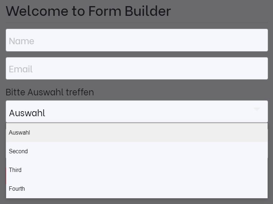Click the word "Third" in the list
Screen dimensions: 273x204
[x=15, y=170]
